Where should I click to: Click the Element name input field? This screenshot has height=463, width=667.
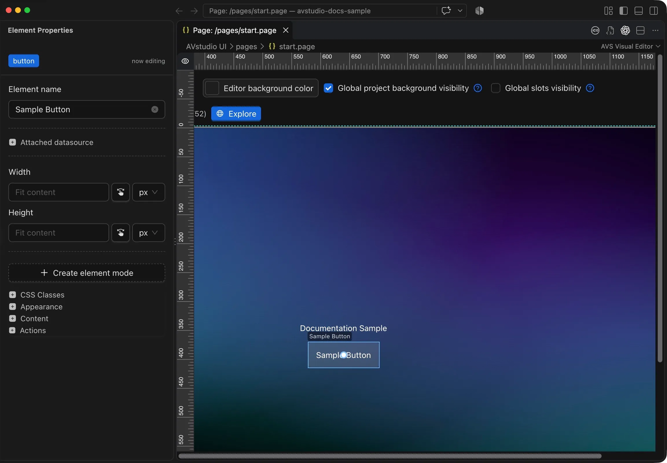pos(87,109)
